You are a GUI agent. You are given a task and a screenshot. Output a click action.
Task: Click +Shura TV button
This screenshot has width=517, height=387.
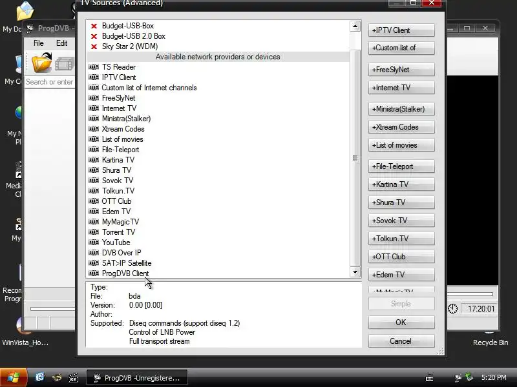pos(401,203)
